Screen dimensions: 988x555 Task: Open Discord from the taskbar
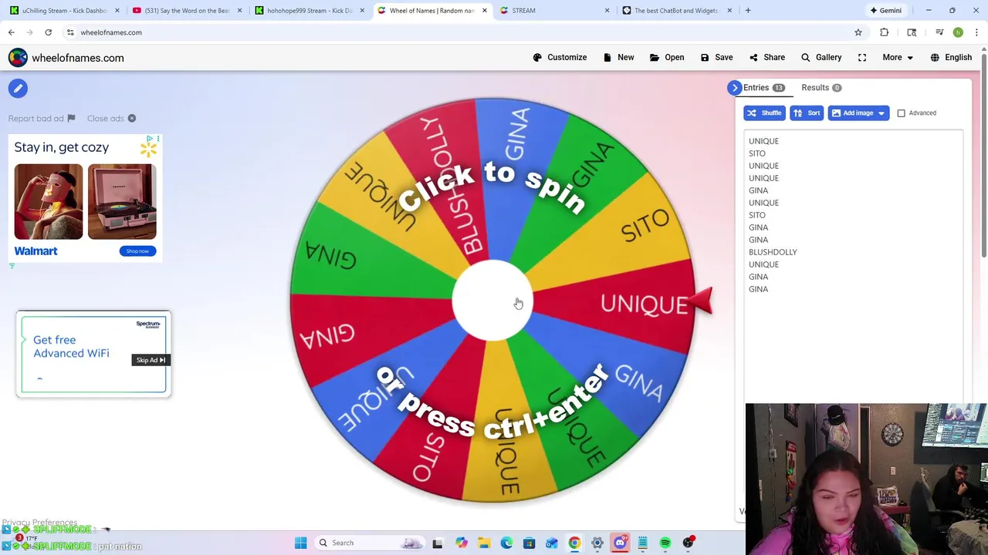tap(620, 543)
